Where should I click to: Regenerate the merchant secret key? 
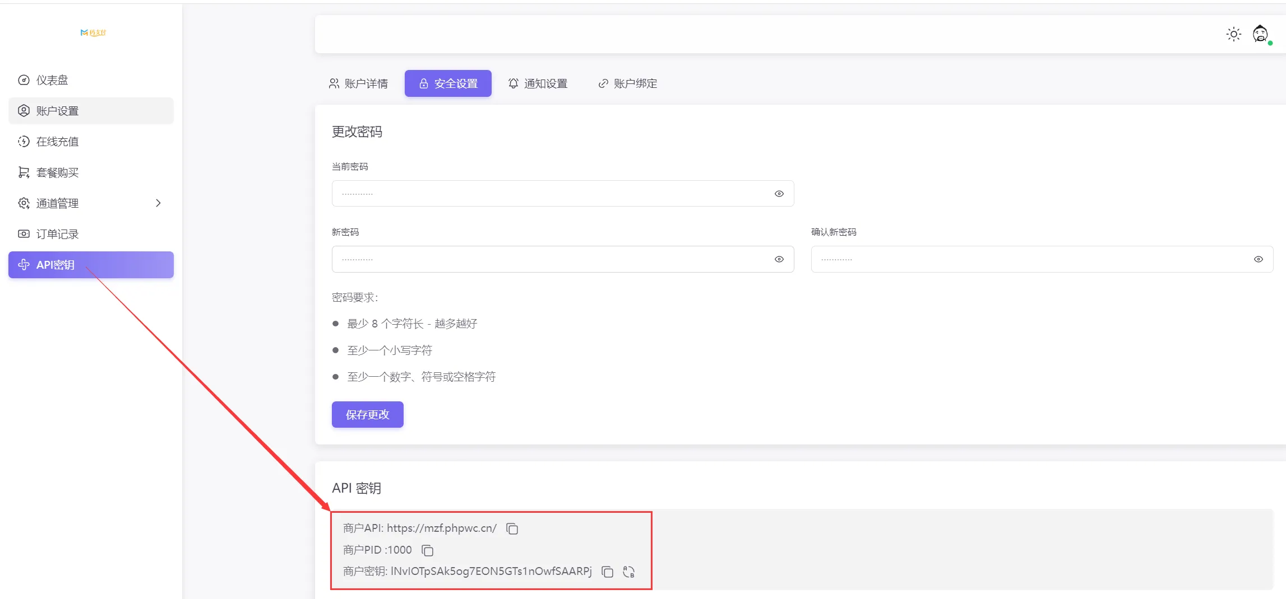point(628,572)
